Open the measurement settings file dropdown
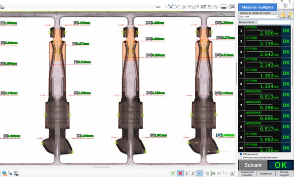Viewport: 294px width, 177px height. coord(258,17)
